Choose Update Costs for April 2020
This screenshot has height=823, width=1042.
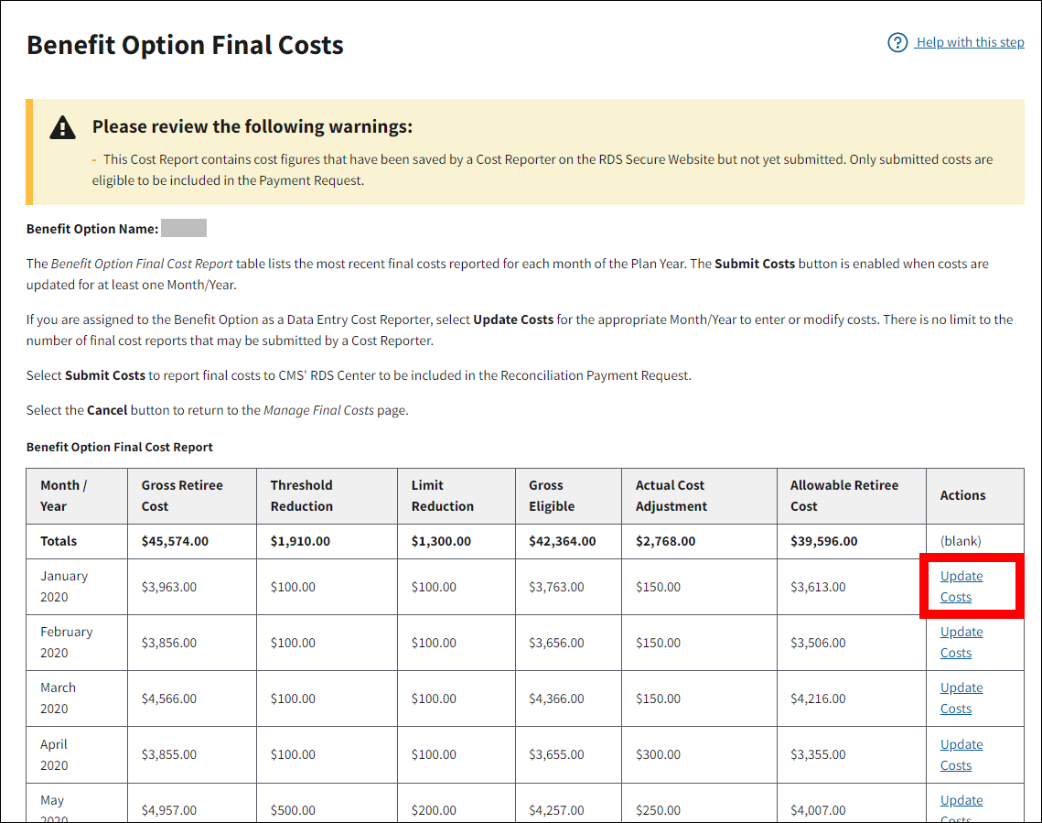[961, 754]
